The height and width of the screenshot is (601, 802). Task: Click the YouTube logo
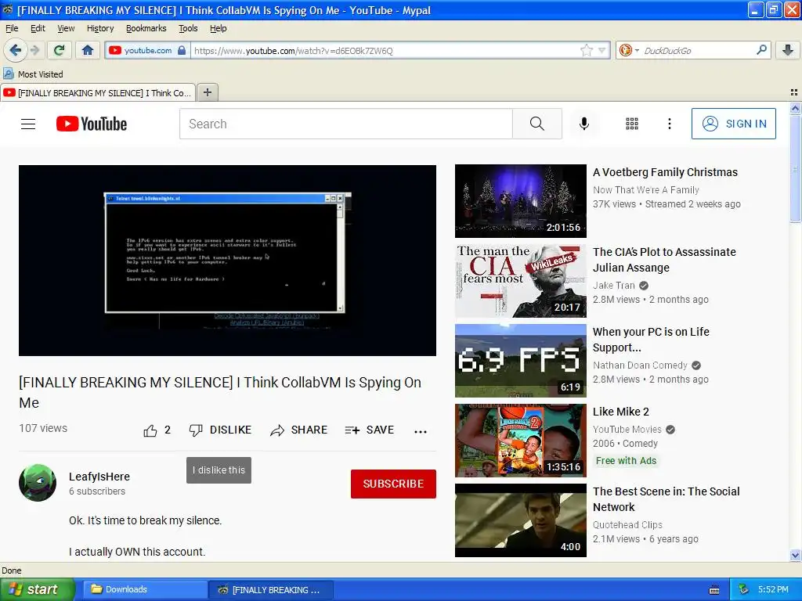click(92, 124)
